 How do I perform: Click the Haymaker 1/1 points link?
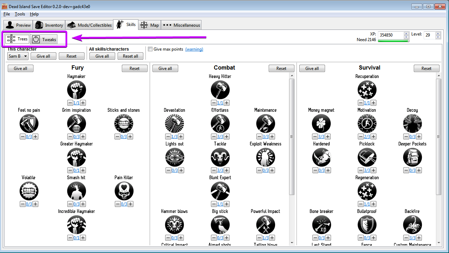pos(76,103)
